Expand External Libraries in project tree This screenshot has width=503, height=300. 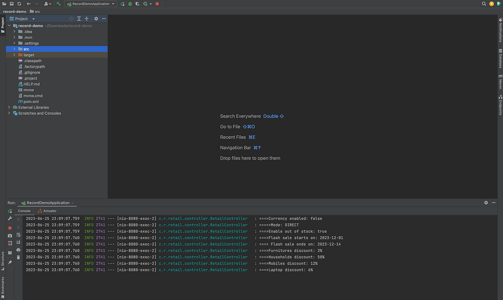click(x=9, y=107)
